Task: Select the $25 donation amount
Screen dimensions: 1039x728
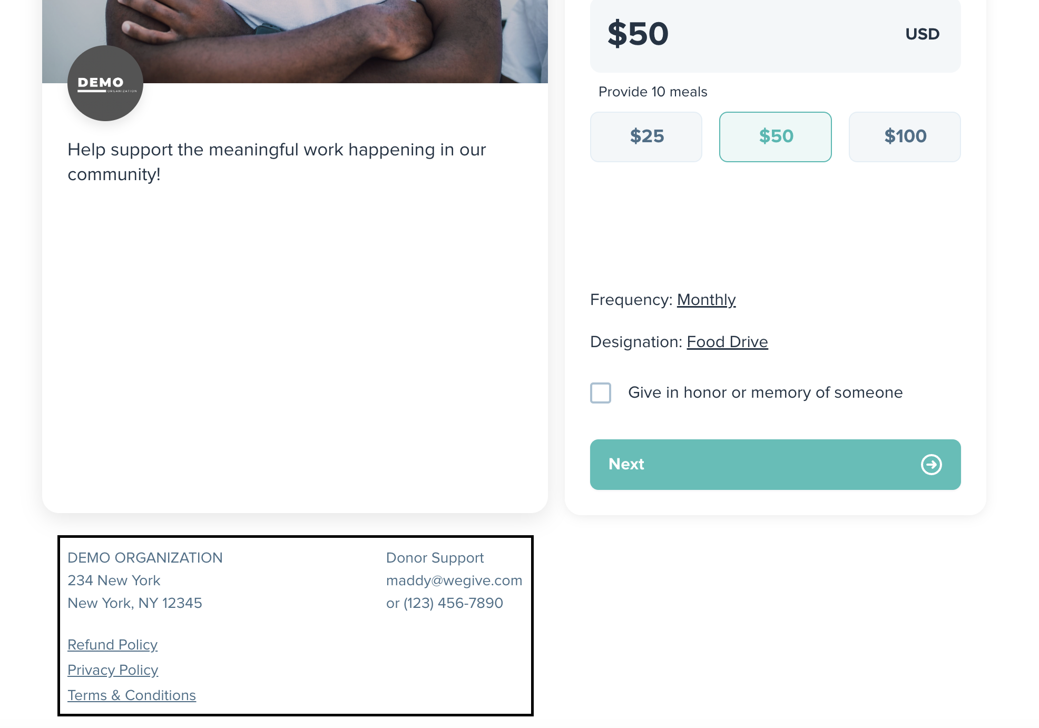Action: pyautogui.click(x=646, y=136)
